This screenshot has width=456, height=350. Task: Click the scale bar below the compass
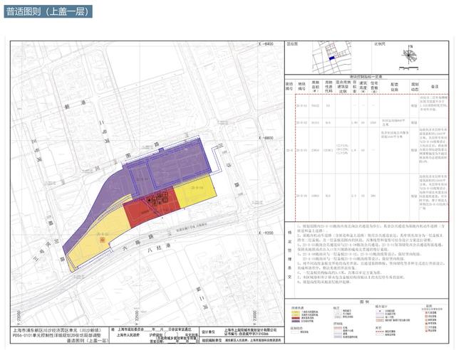pos(406,69)
